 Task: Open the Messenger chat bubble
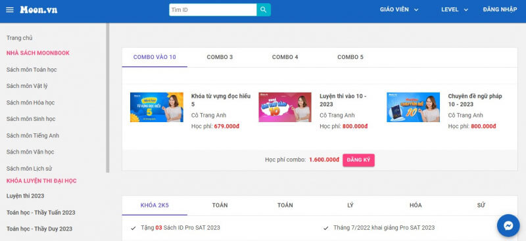coord(508,226)
